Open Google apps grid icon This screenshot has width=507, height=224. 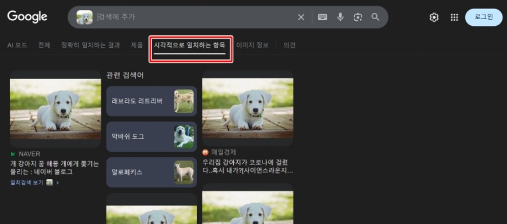pos(454,17)
